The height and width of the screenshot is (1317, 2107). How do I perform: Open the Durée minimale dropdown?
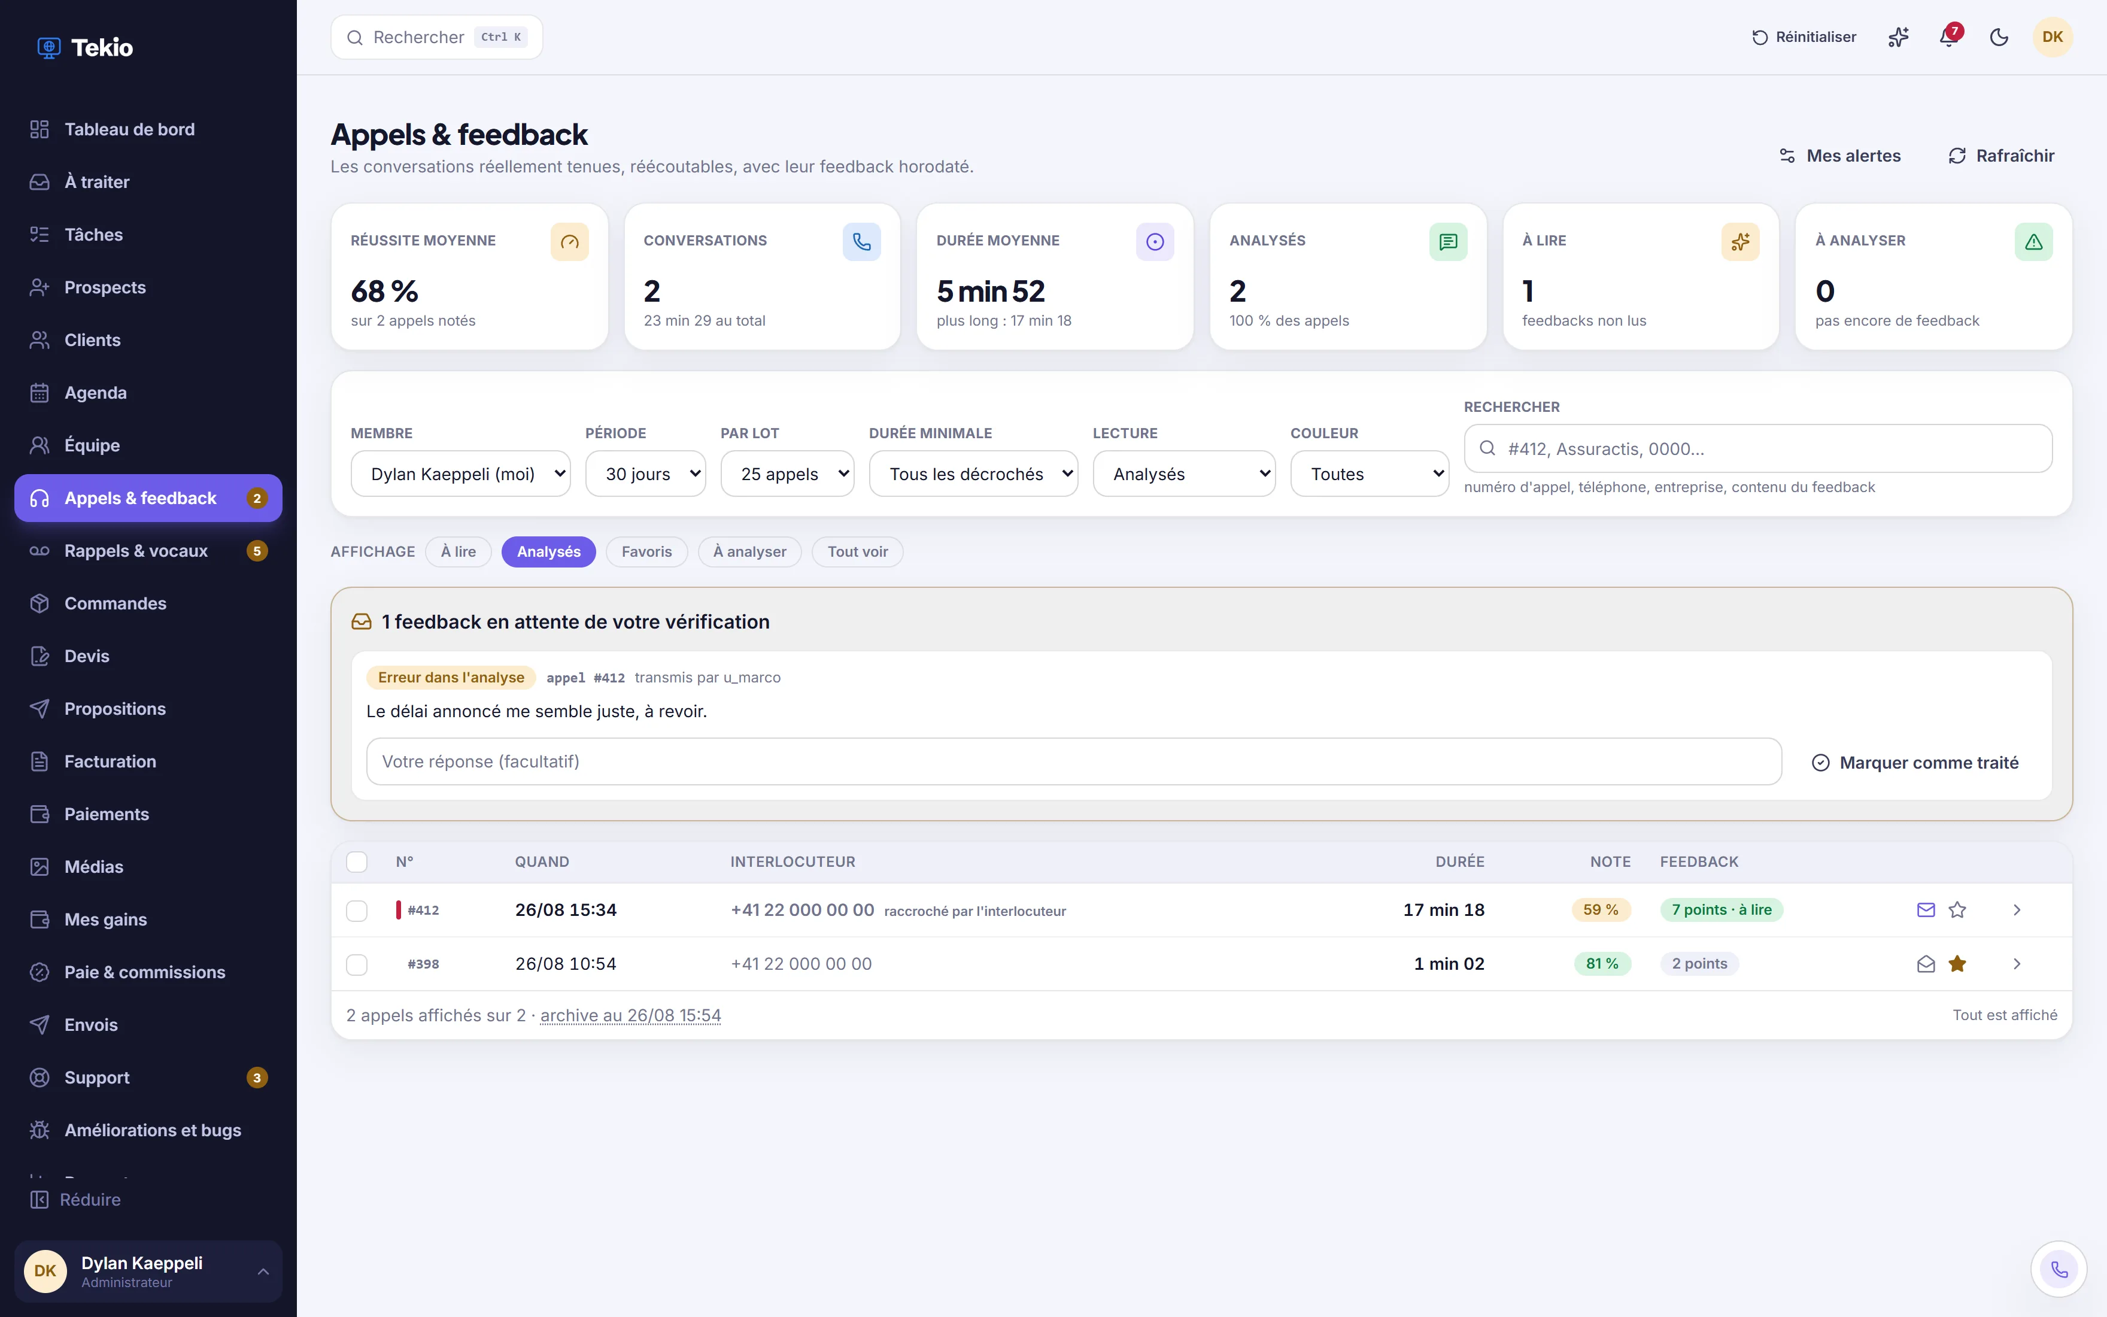[973, 474]
